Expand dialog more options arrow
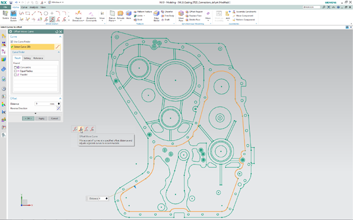Screen dimensions: 353x220 pos(36,114)
